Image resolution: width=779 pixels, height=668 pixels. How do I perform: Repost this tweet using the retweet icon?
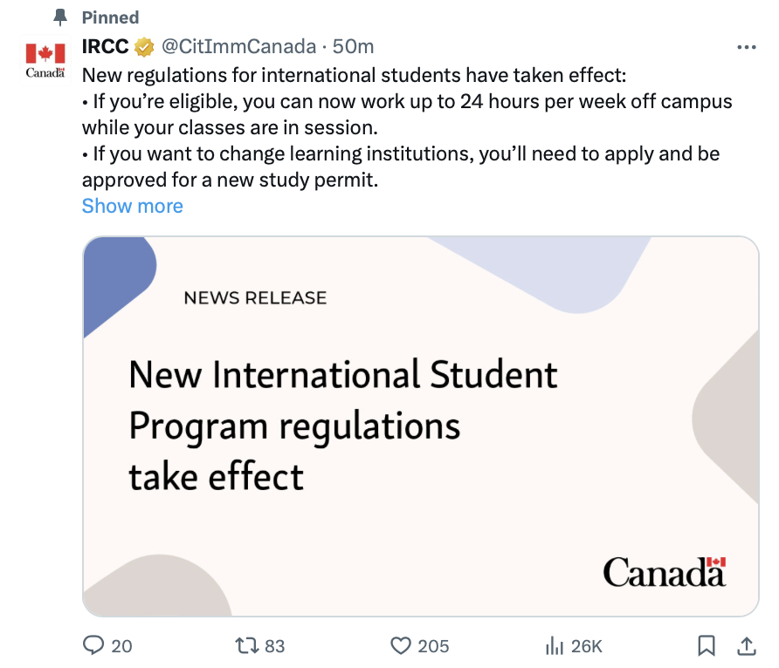coord(247,645)
